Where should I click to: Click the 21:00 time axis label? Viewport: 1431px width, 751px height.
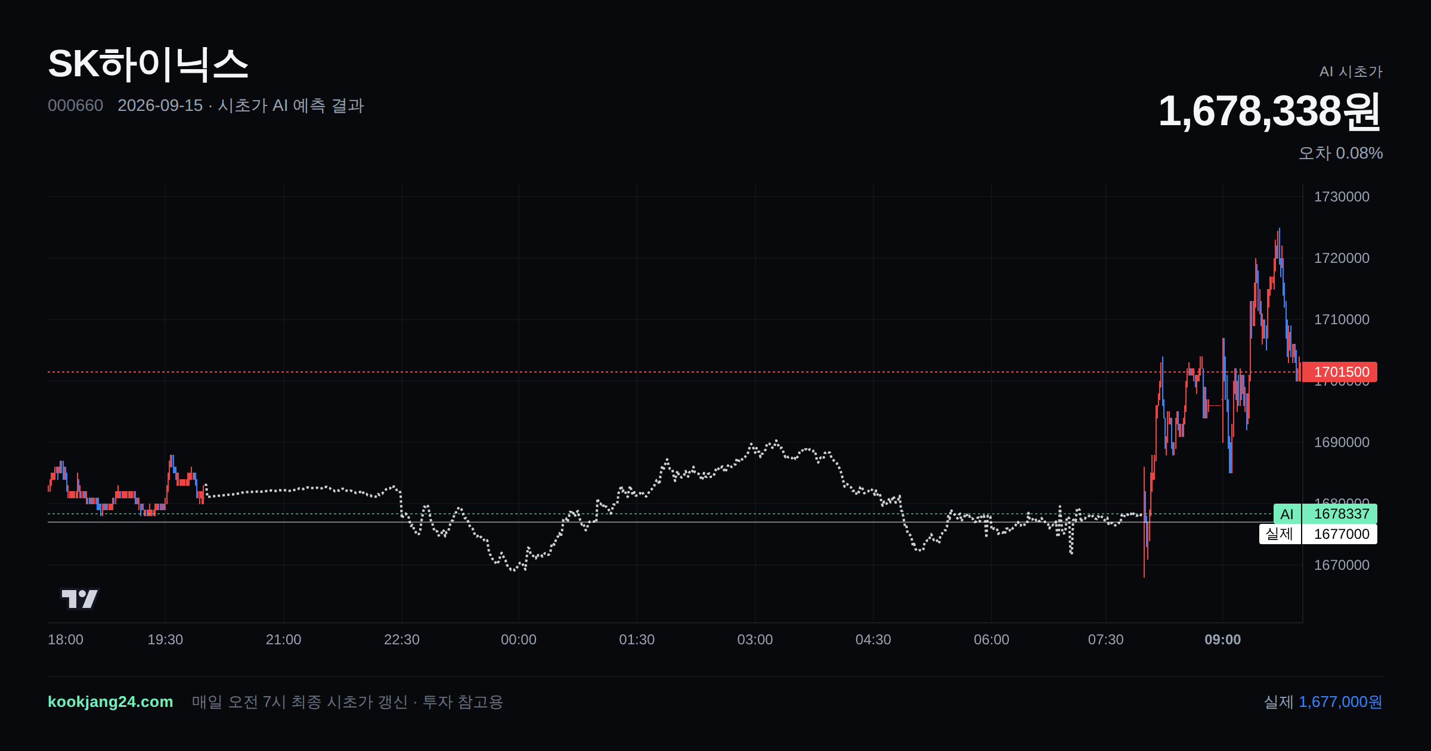pos(283,640)
